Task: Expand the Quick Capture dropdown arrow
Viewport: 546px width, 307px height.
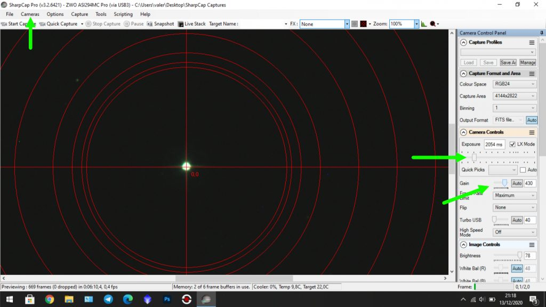Action: [82, 24]
